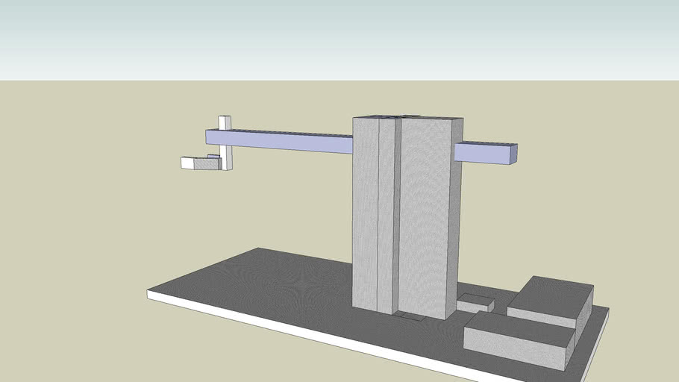Select the right half of the tall tower
This screenshot has height=382, width=679.
tap(425, 216)
